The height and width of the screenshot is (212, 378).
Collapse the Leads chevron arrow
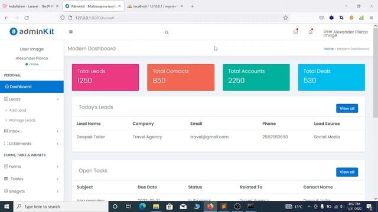58,99
